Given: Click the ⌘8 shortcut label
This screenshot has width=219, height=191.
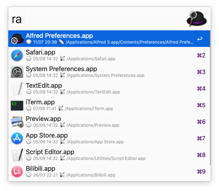Looking at the screenshot, I should tap(201, 155).
